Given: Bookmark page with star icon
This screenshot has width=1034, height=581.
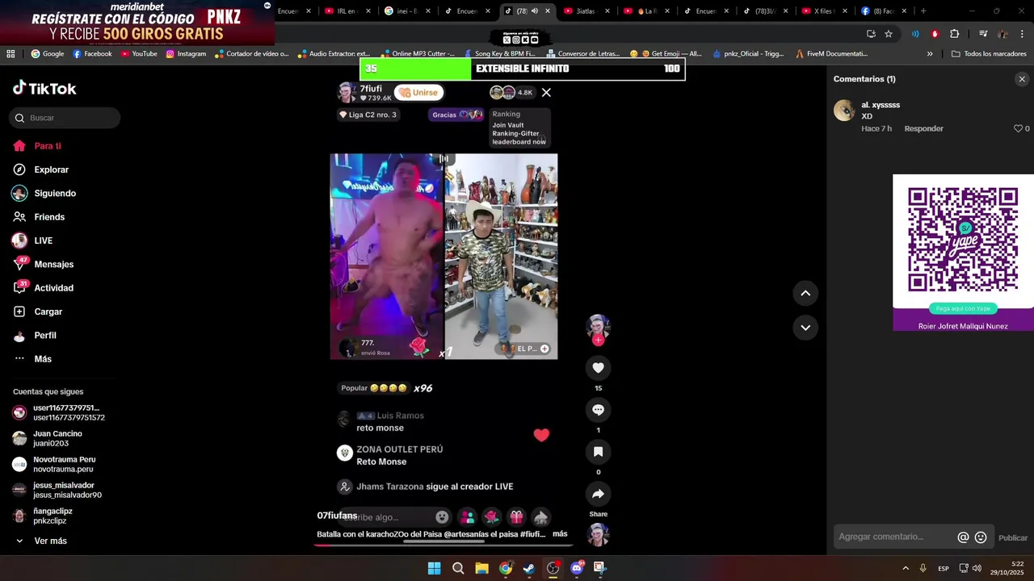Looking at the screenshot, I should [889, 34].
